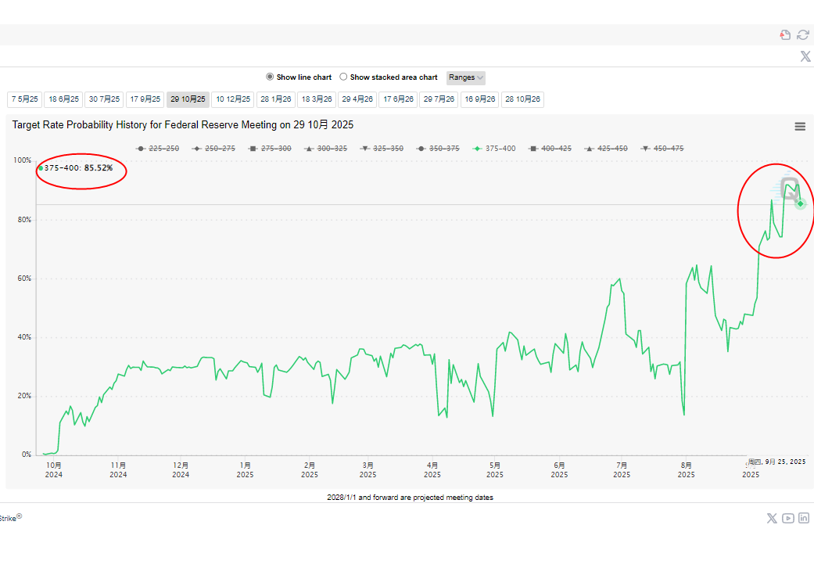Open the LinkedIn icon in footer
This screenshot has width=814, height=568.
point(804,518)
